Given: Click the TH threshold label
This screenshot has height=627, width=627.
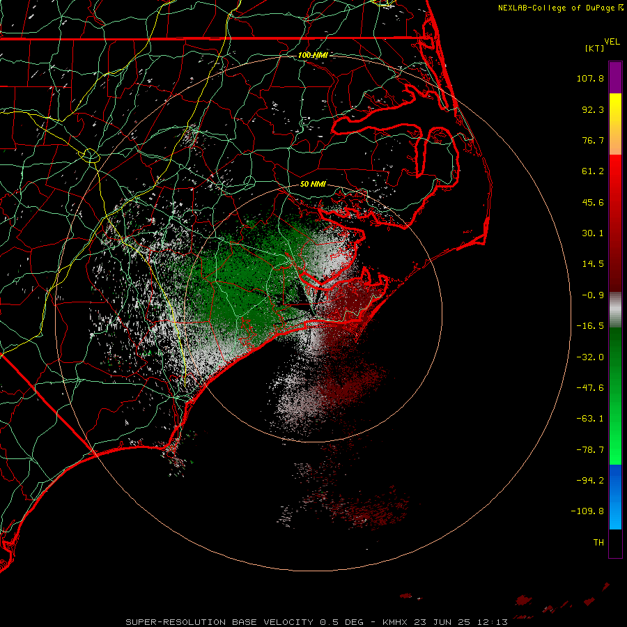Looking at the screenshot, I should [x=598, y=542].
